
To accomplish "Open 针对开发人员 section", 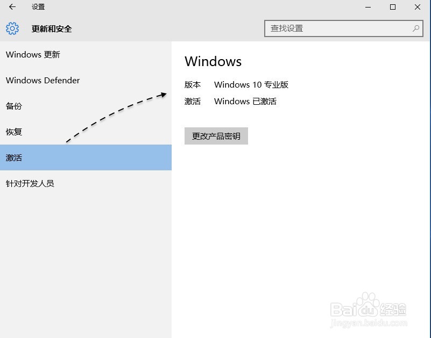I will pos(86,183).
